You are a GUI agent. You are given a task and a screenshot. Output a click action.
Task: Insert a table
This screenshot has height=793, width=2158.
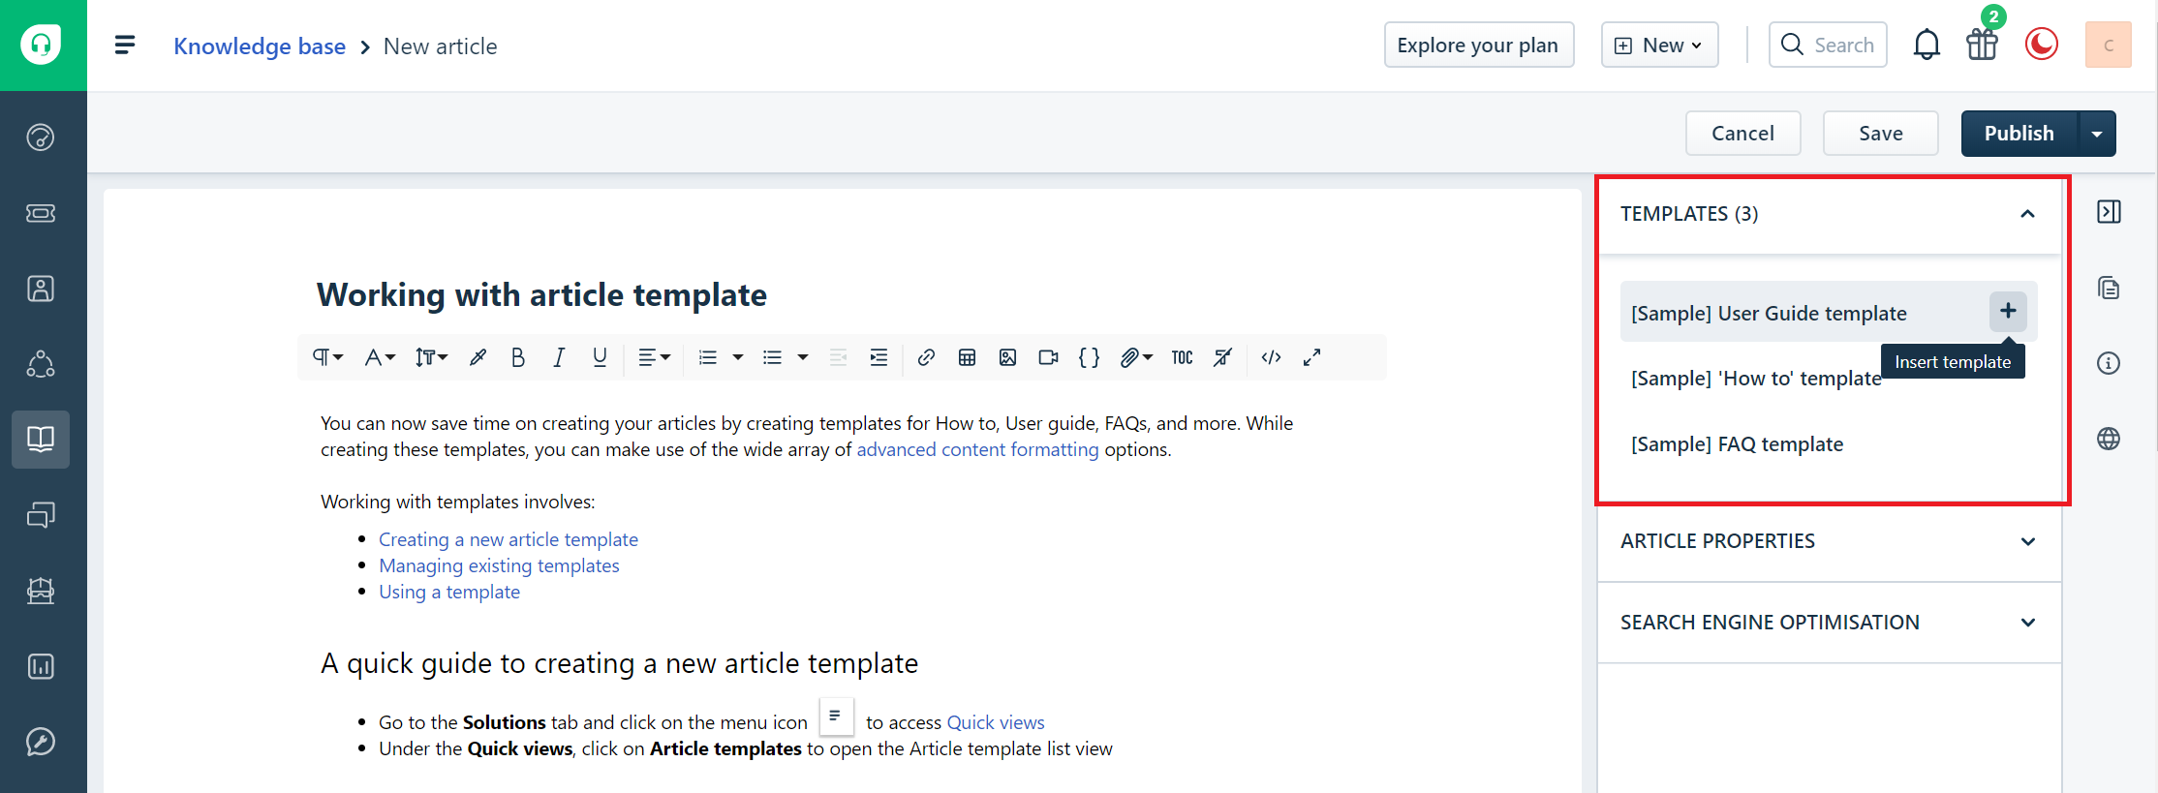[967, 357]
